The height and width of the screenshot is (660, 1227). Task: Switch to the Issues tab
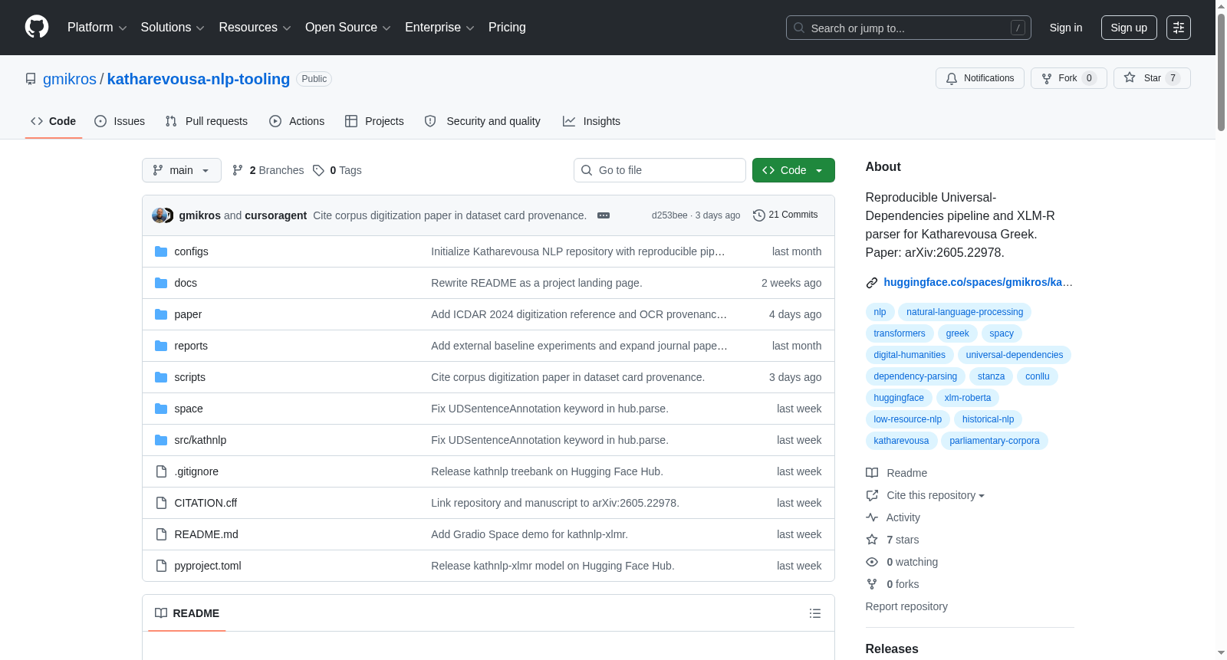tap(120, 121)
